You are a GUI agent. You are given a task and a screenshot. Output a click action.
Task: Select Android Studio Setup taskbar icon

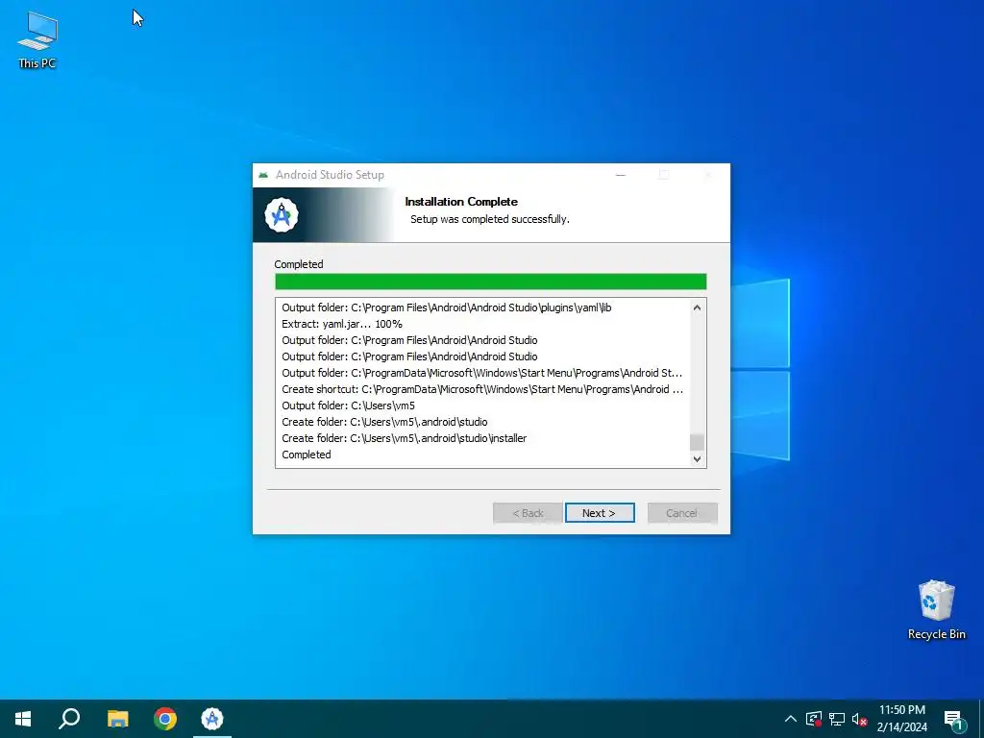212,719
